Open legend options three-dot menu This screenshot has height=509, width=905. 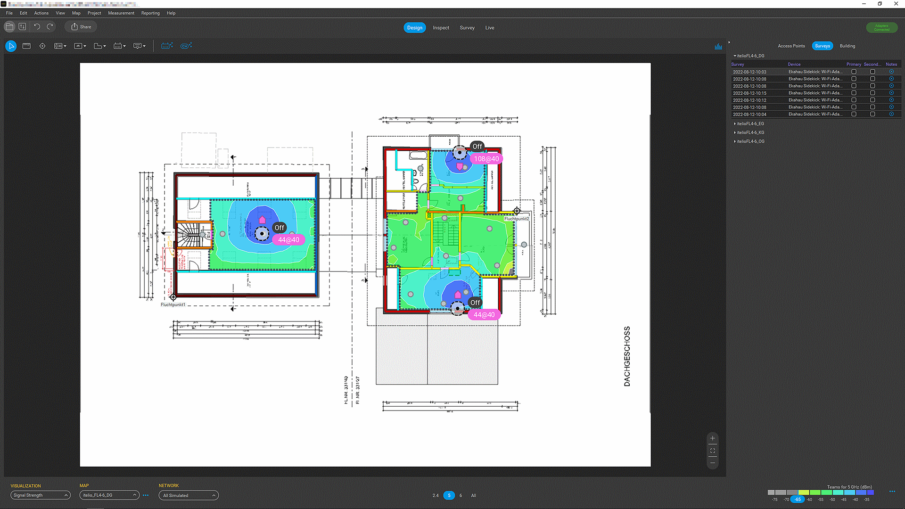tap(892, 492)
